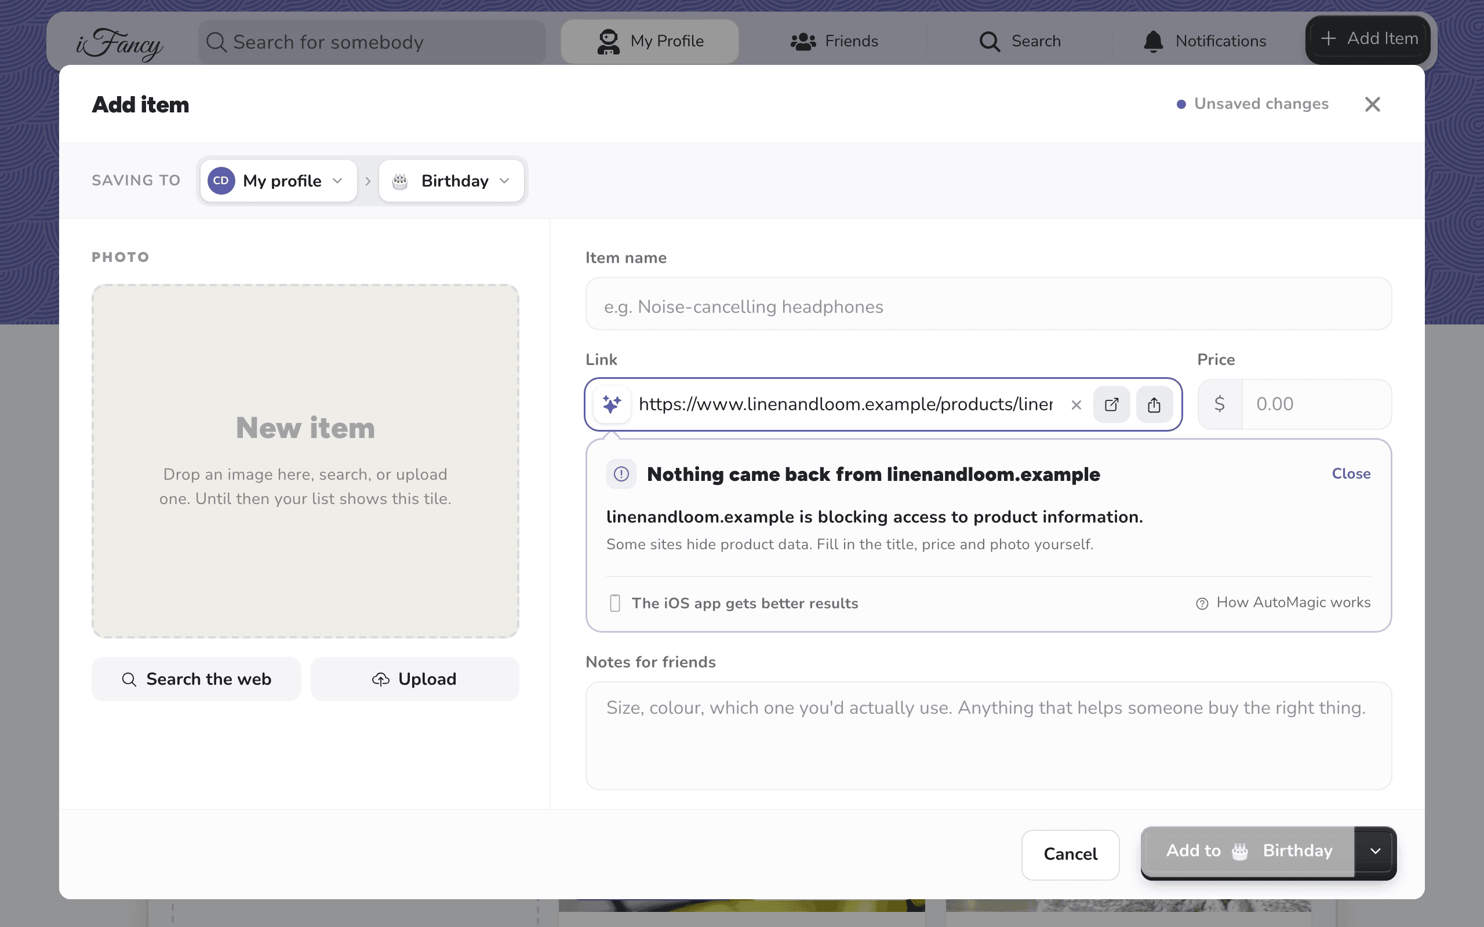Screen dimensions: 1484x927
Task: Click the info icon in the Nothing came back notice
Action: (621, 474)
